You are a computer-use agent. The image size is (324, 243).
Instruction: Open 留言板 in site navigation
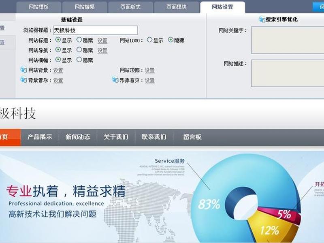pyautogui.click(x=192, y=137)
